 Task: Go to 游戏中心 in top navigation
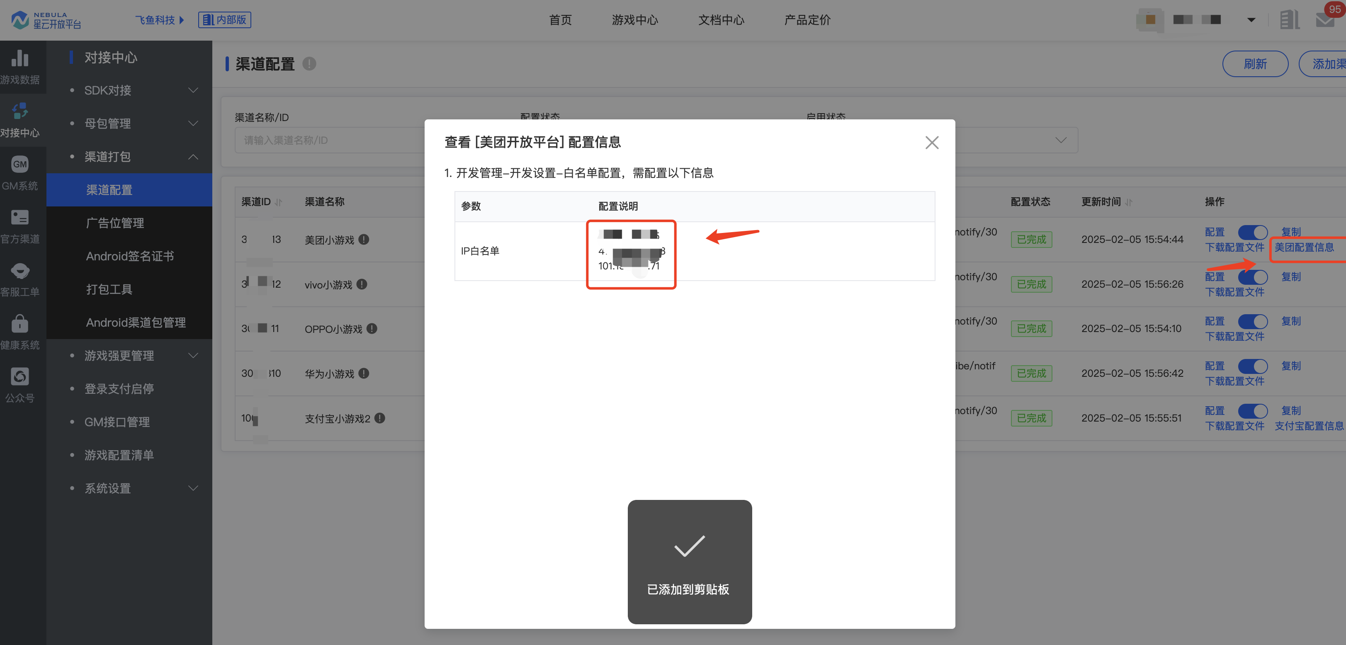click(635, 20)
